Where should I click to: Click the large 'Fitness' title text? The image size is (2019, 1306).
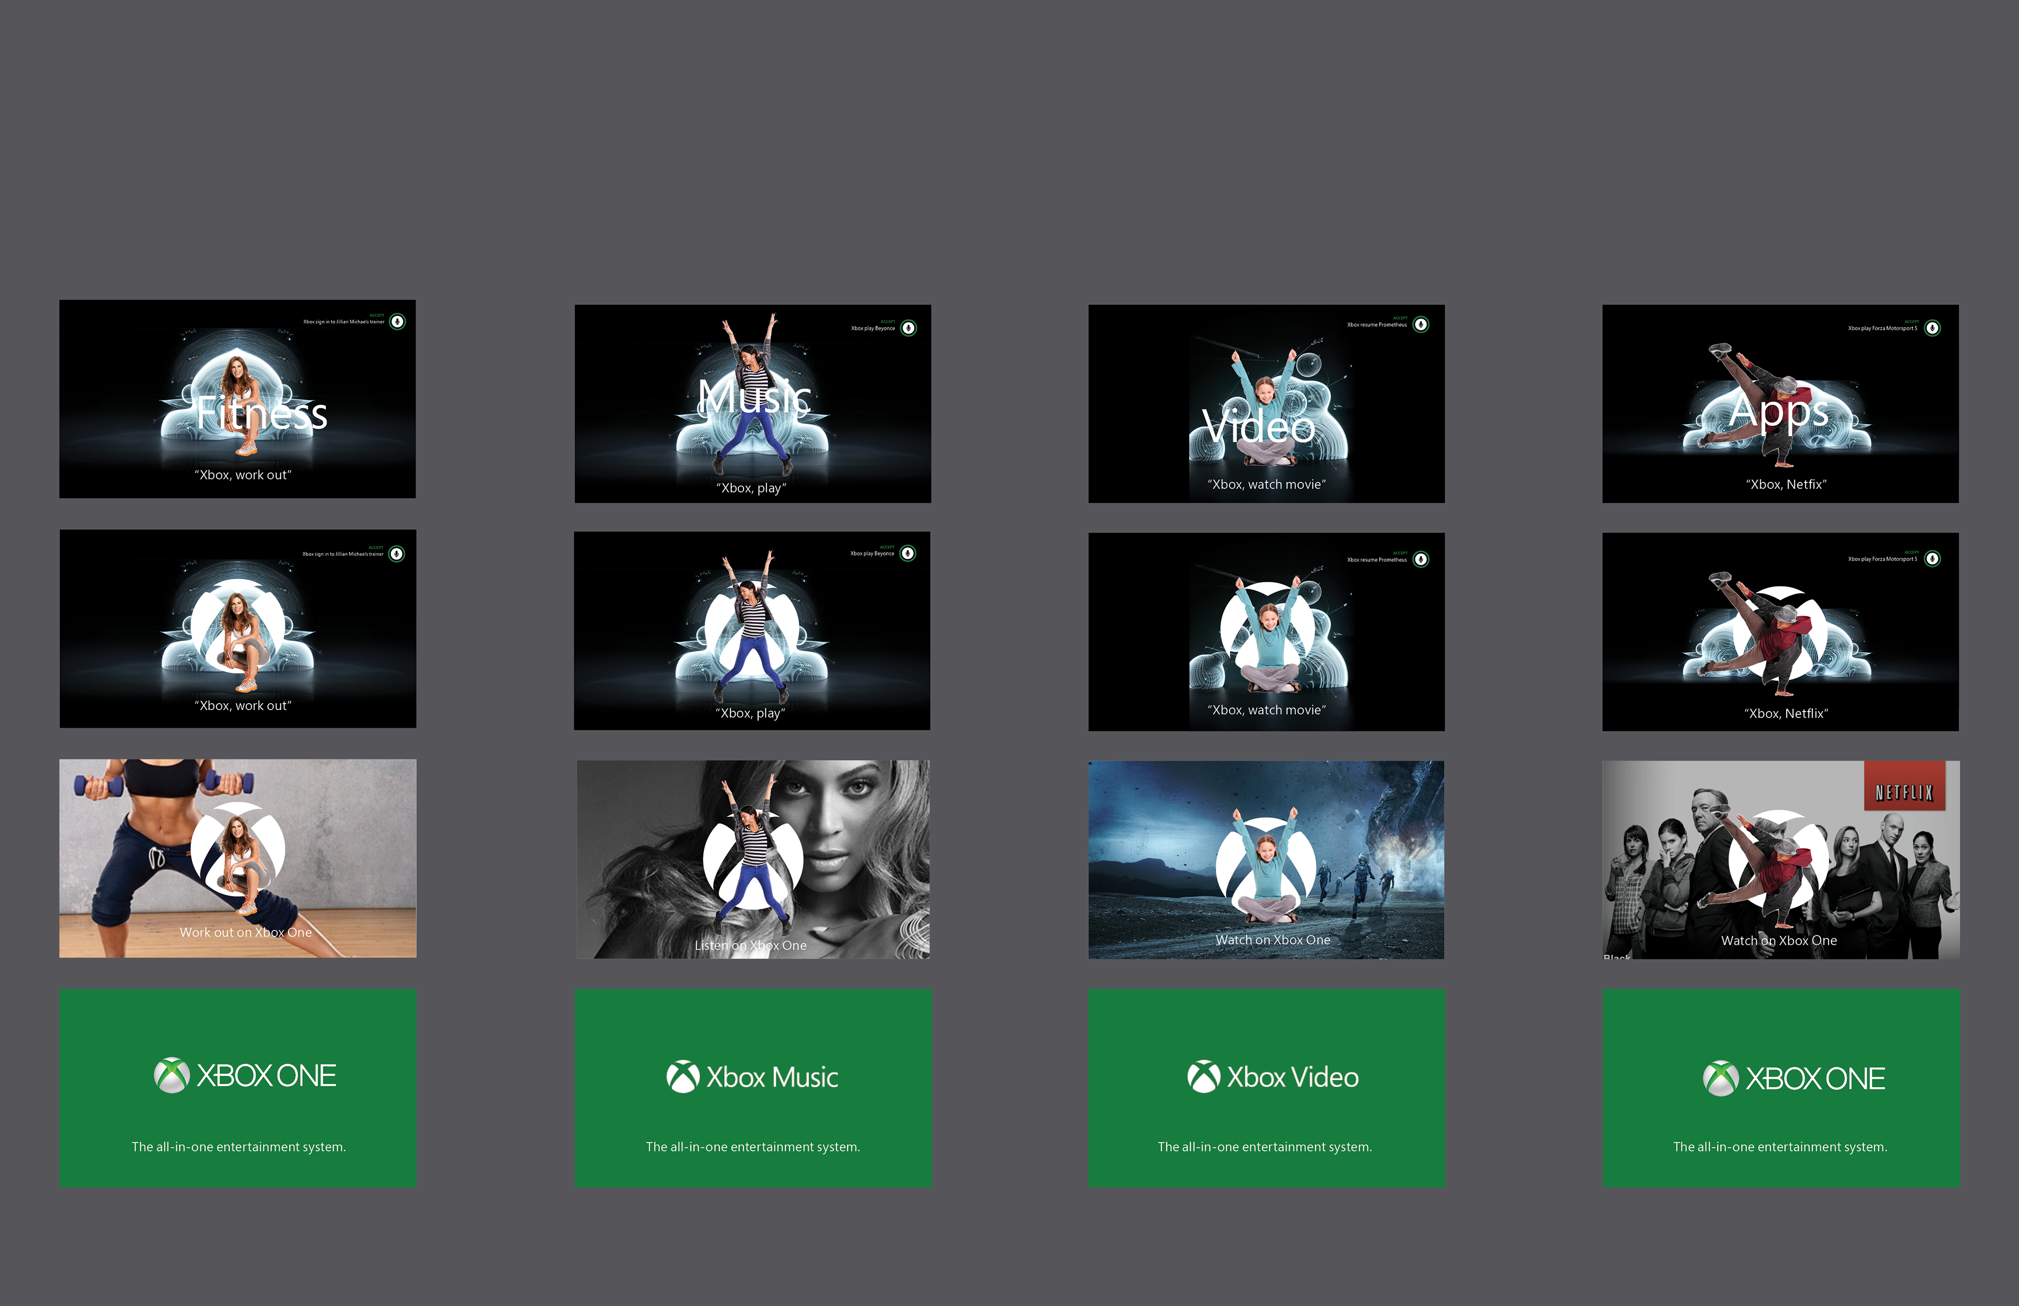(x=262, y=414)
